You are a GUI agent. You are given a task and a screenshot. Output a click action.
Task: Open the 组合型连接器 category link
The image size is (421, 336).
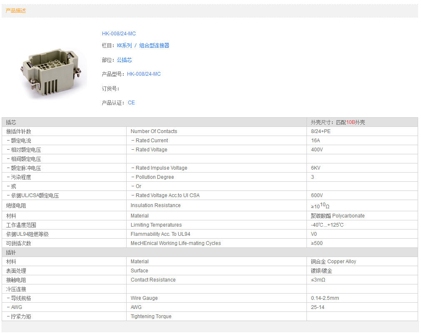tap(154, 46)
